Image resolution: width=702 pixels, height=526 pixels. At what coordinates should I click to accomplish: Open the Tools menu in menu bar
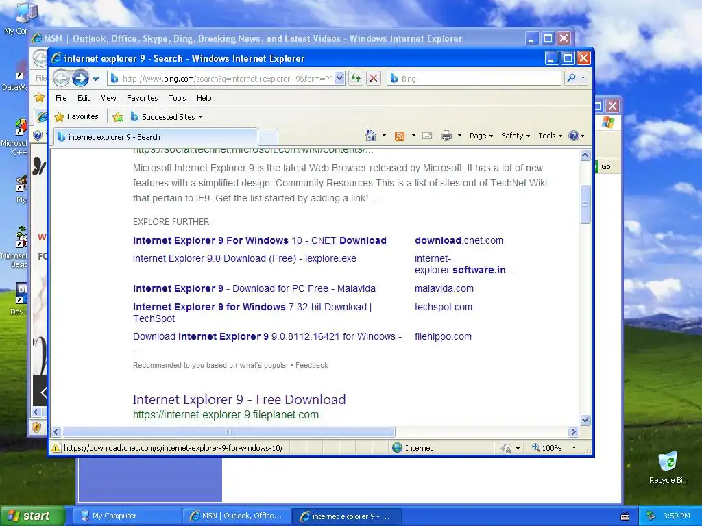[x=178, y=98]
